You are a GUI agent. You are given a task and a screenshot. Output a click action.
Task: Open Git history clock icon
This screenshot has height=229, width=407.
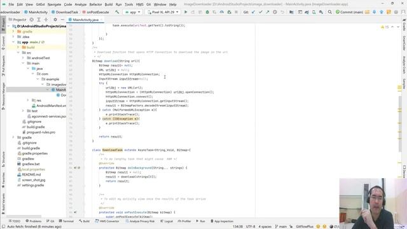click(x=275, y=12)
